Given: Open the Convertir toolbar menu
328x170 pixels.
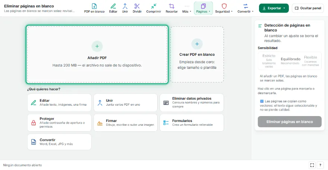Looking at the screenshot, I should (246, 8).
